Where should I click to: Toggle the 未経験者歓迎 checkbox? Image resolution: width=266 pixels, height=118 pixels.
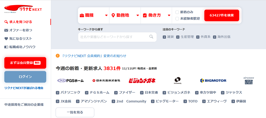177,19
